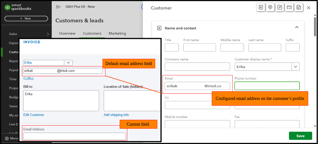Switch to the Customers tab
This screenshot has width=318, height=144.
[92, 33]
